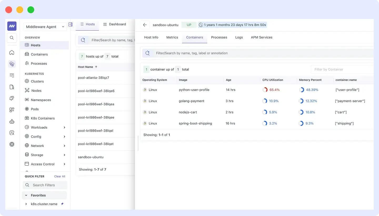Click the pin icon beside k8s.cluster.name
Viewport: 379px width, 216px height.
click(62, 204)
